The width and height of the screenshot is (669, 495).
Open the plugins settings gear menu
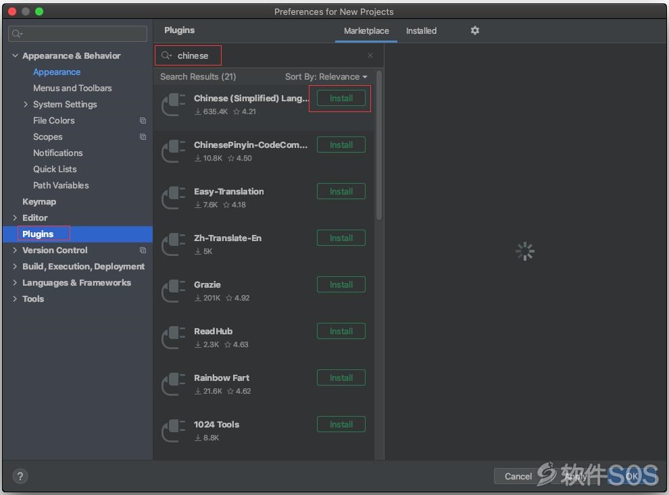point(475,30)
